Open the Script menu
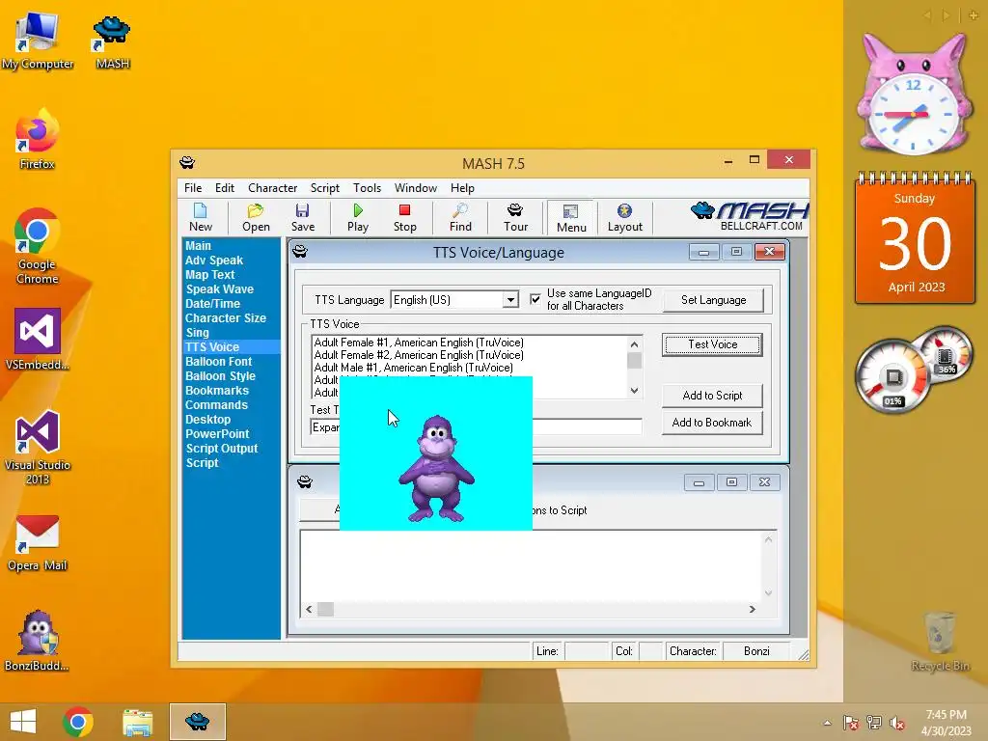This screenshot has width=988, height=741. 324,188
